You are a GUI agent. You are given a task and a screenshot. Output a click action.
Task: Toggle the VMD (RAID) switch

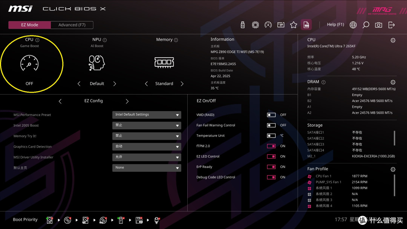coord(271,115)
